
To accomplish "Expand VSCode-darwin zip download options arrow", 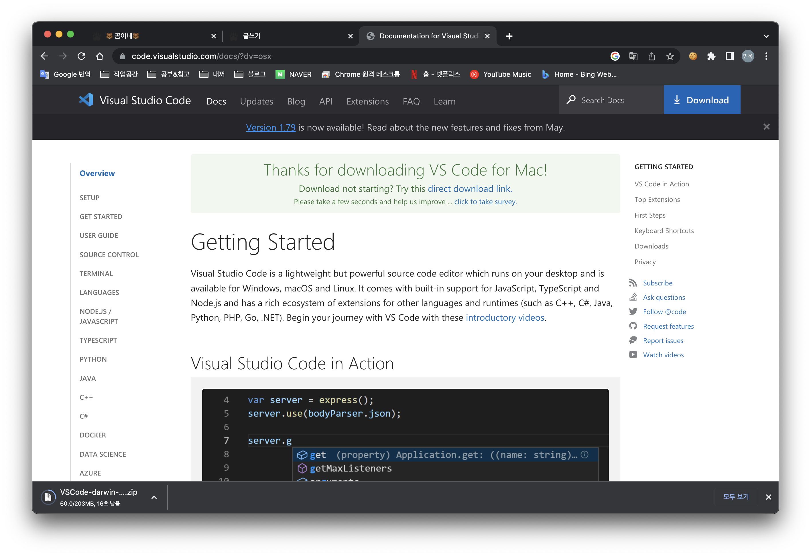I will click(154, 497).
